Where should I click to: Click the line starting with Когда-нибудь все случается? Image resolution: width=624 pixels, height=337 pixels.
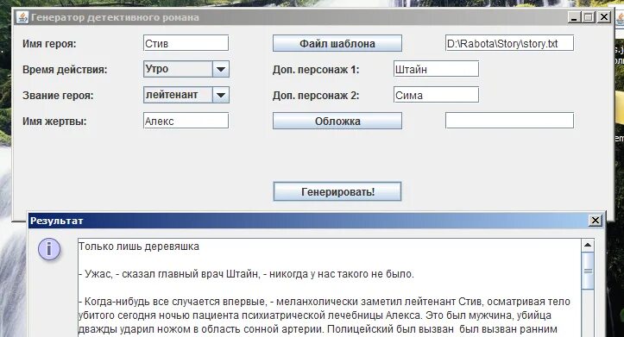tap(325, 302)
